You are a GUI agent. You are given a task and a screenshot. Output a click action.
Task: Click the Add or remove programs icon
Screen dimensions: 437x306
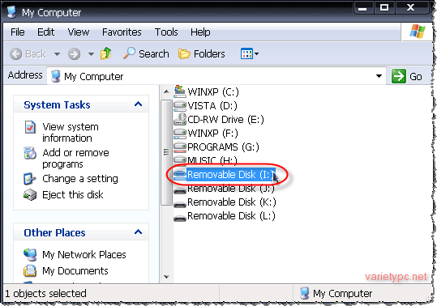[30, 153]
